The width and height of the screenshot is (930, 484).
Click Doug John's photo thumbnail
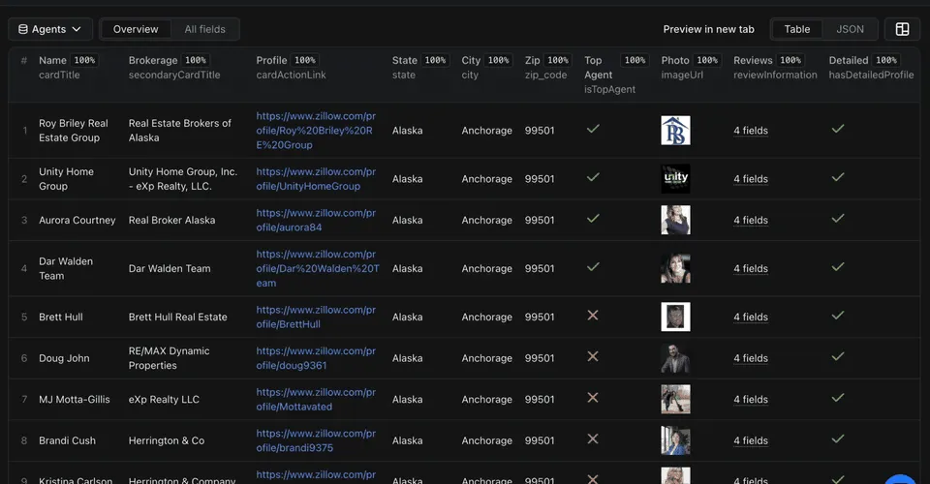click(675, 358)
